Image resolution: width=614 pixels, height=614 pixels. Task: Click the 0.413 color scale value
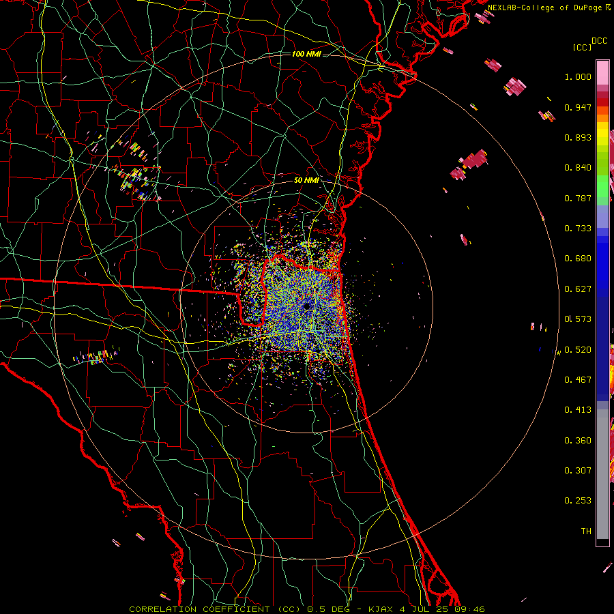tap(578, 410)
